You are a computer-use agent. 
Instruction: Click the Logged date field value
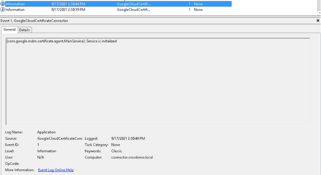(x=128, y=139)
